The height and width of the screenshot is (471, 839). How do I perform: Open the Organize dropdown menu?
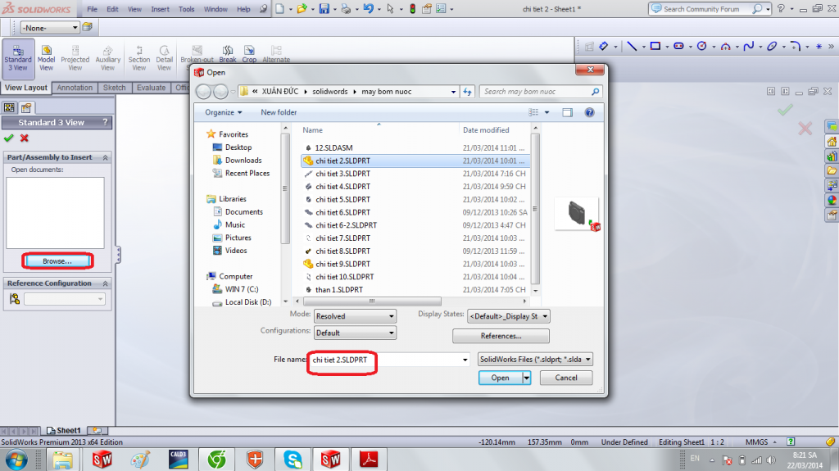(x=223, y=112)
